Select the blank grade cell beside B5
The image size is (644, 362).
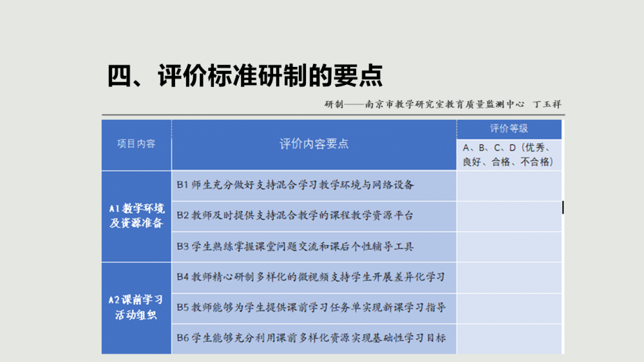point(509,308)
